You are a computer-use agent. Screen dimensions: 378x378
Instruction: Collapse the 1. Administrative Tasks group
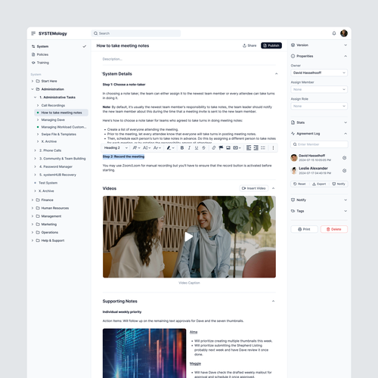coord(35,98)
